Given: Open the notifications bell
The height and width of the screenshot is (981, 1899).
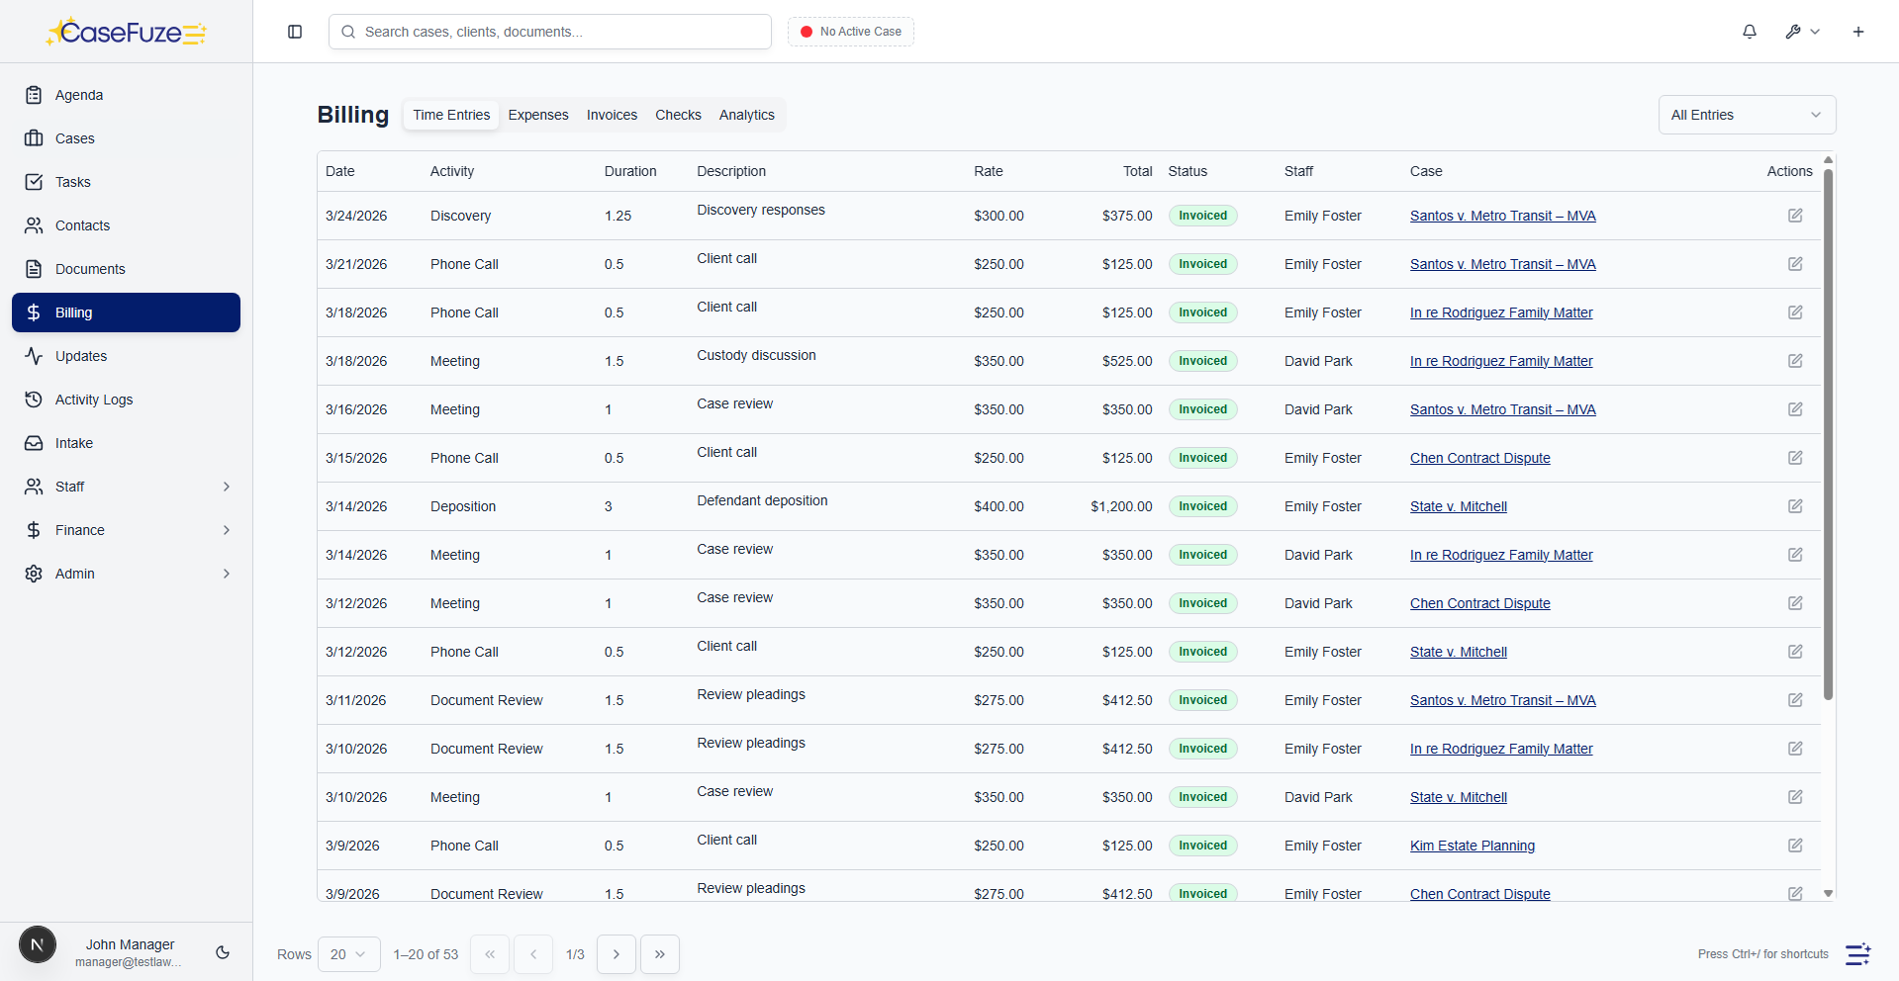Looking at the screenshot, I should [1750, 32].
